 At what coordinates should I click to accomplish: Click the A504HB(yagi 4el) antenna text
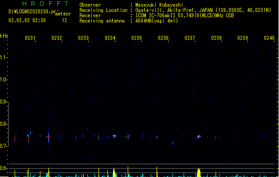pyautogui.click(x=157, y=21)
